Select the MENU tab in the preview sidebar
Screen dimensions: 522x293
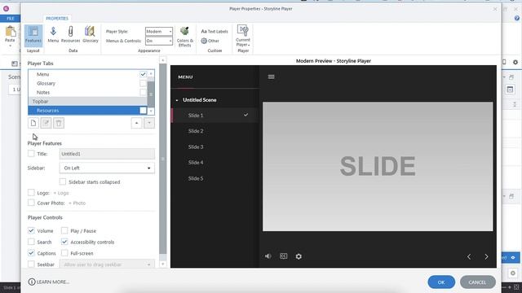(185, 77)
